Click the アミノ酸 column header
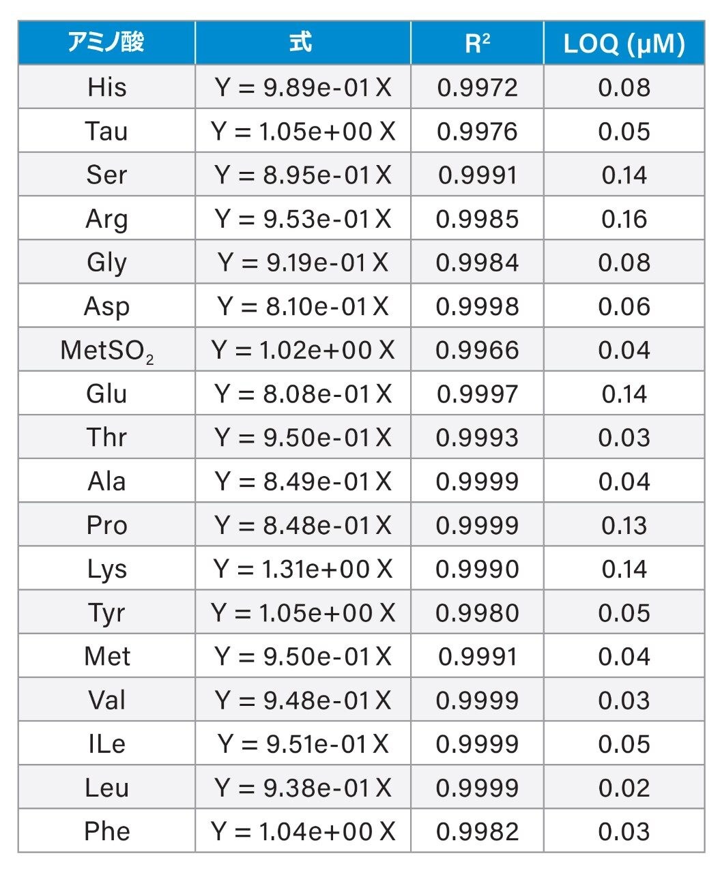720x873 pixels. 106,43
